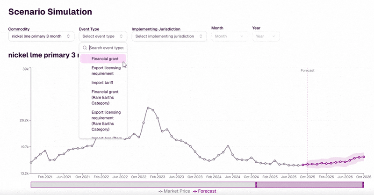Click the chevron icon in Commodity selector
Image resolution: width=374 pixels, height=195 pixels.
coord(69,36)
